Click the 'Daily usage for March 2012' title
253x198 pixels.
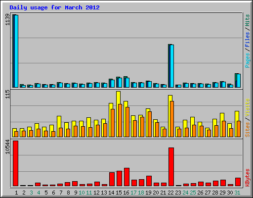click(x=54, y=8)
